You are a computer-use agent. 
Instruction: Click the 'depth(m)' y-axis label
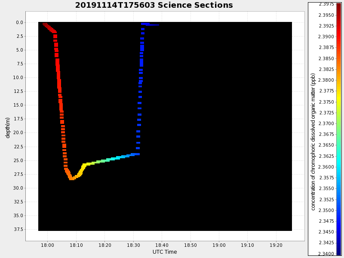coord(8,127)
